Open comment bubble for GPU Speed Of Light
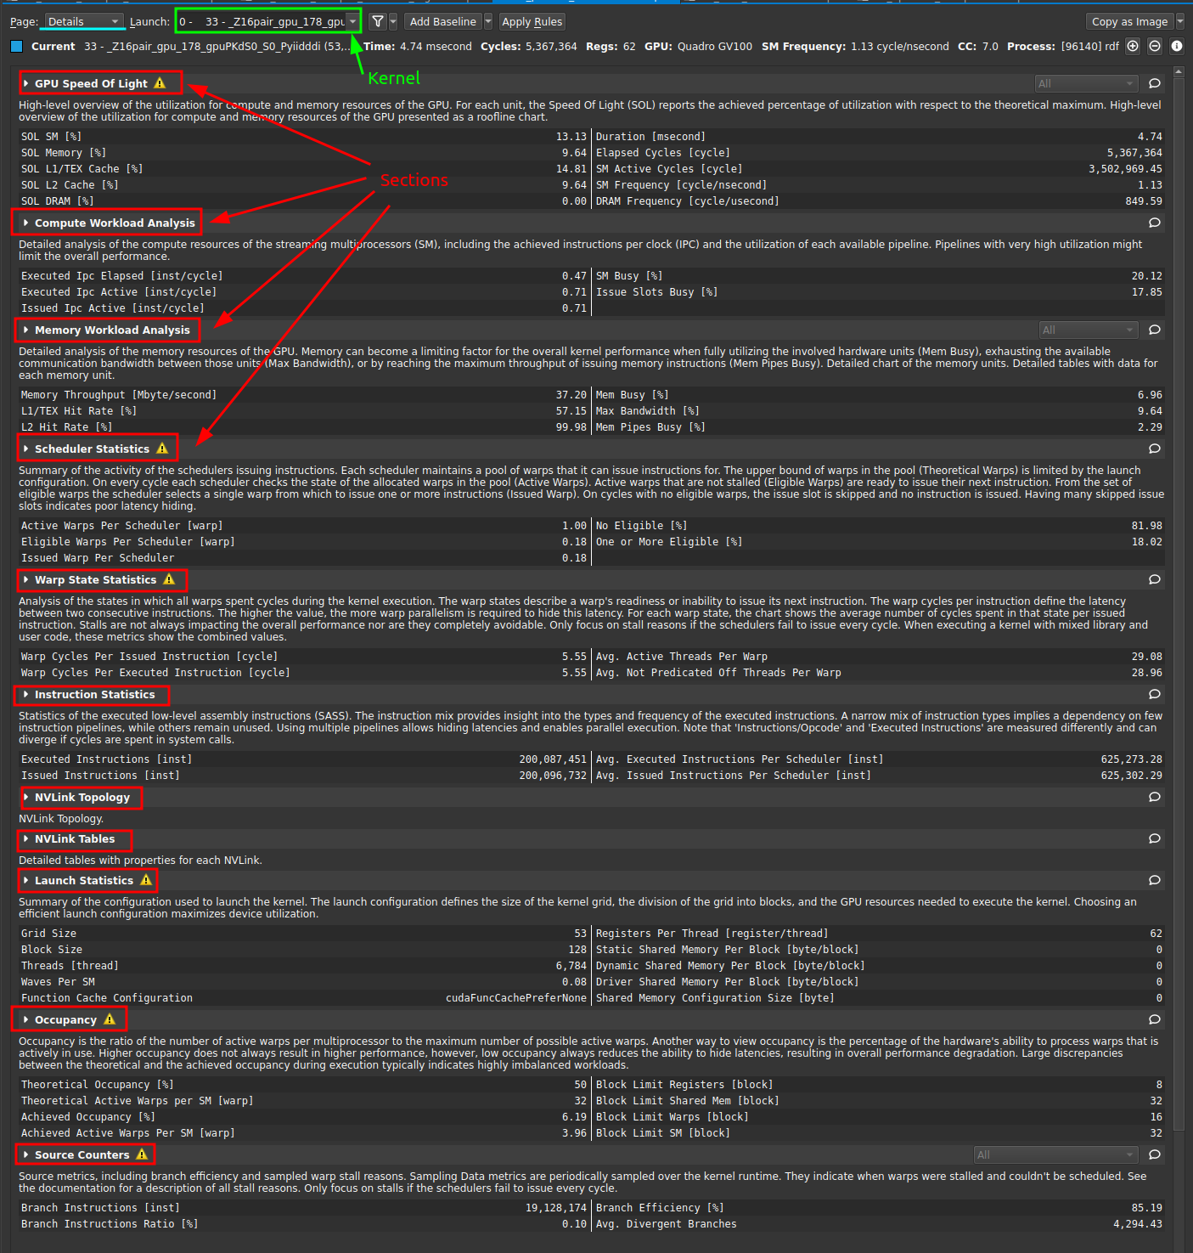The image size is (1193, 1253). pyautogui.click(x=1154, y=83)
